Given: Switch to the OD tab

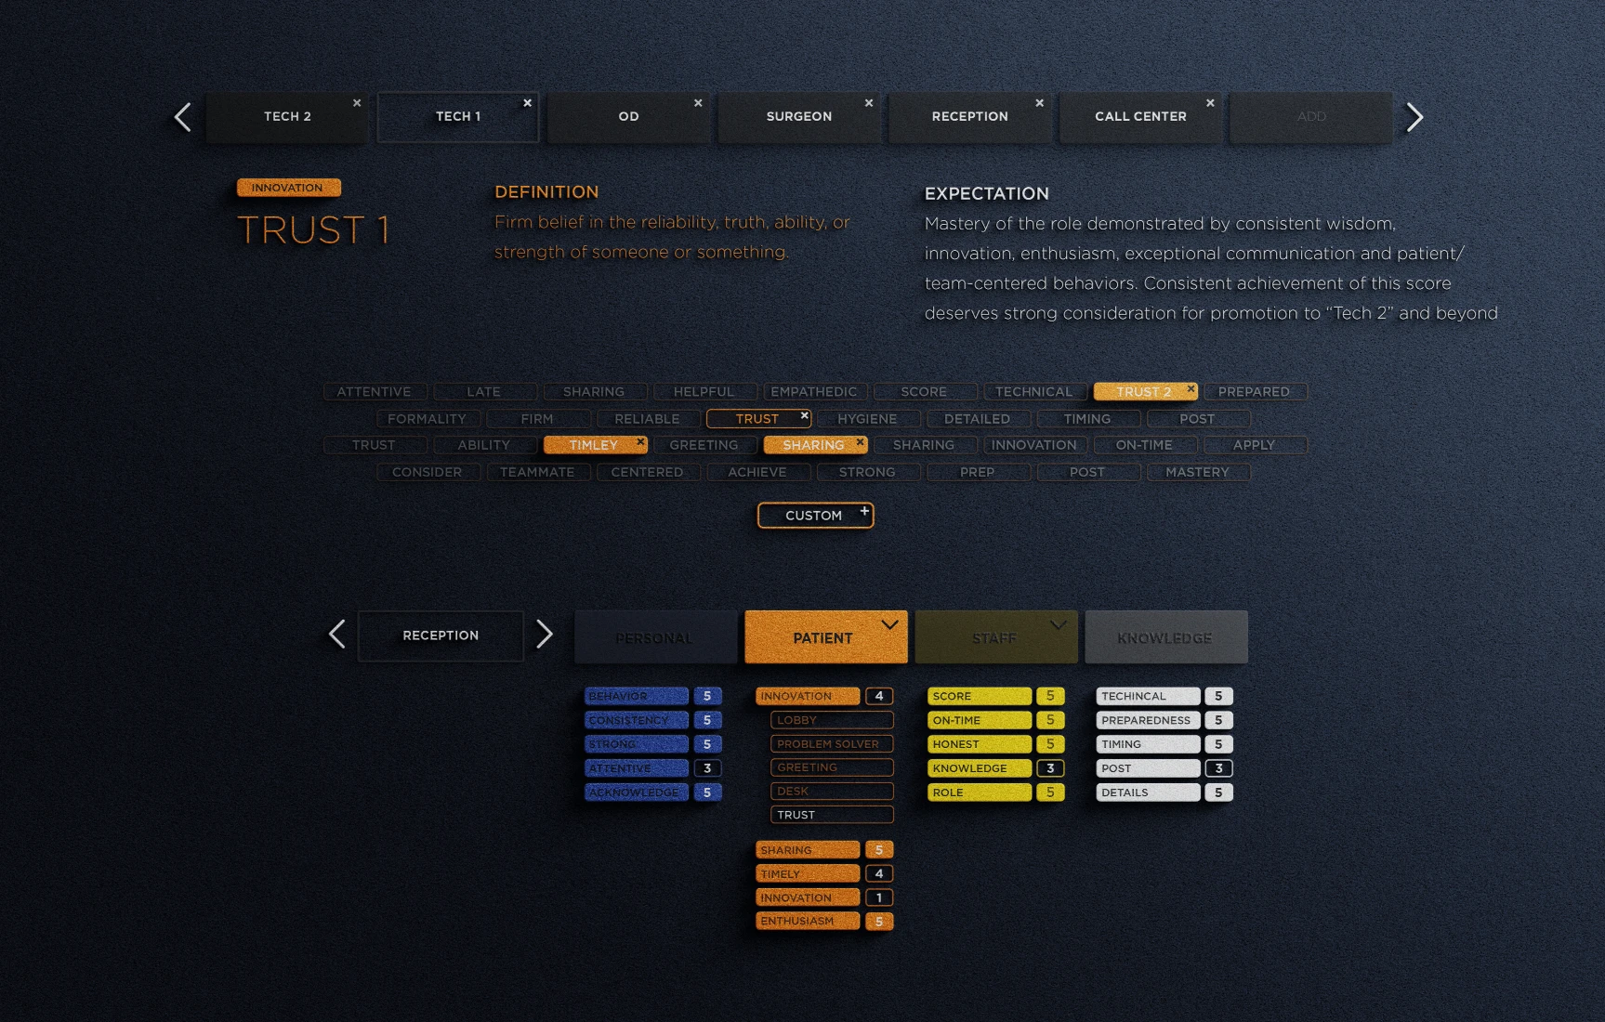Looking at the screenshot, I should [x=628, y=117].
